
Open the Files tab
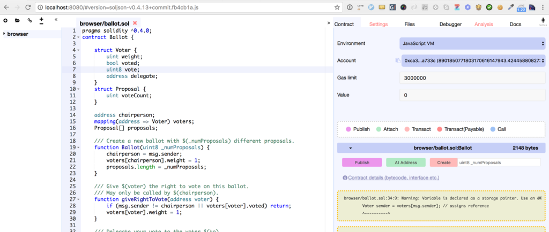tap(409, 25)
